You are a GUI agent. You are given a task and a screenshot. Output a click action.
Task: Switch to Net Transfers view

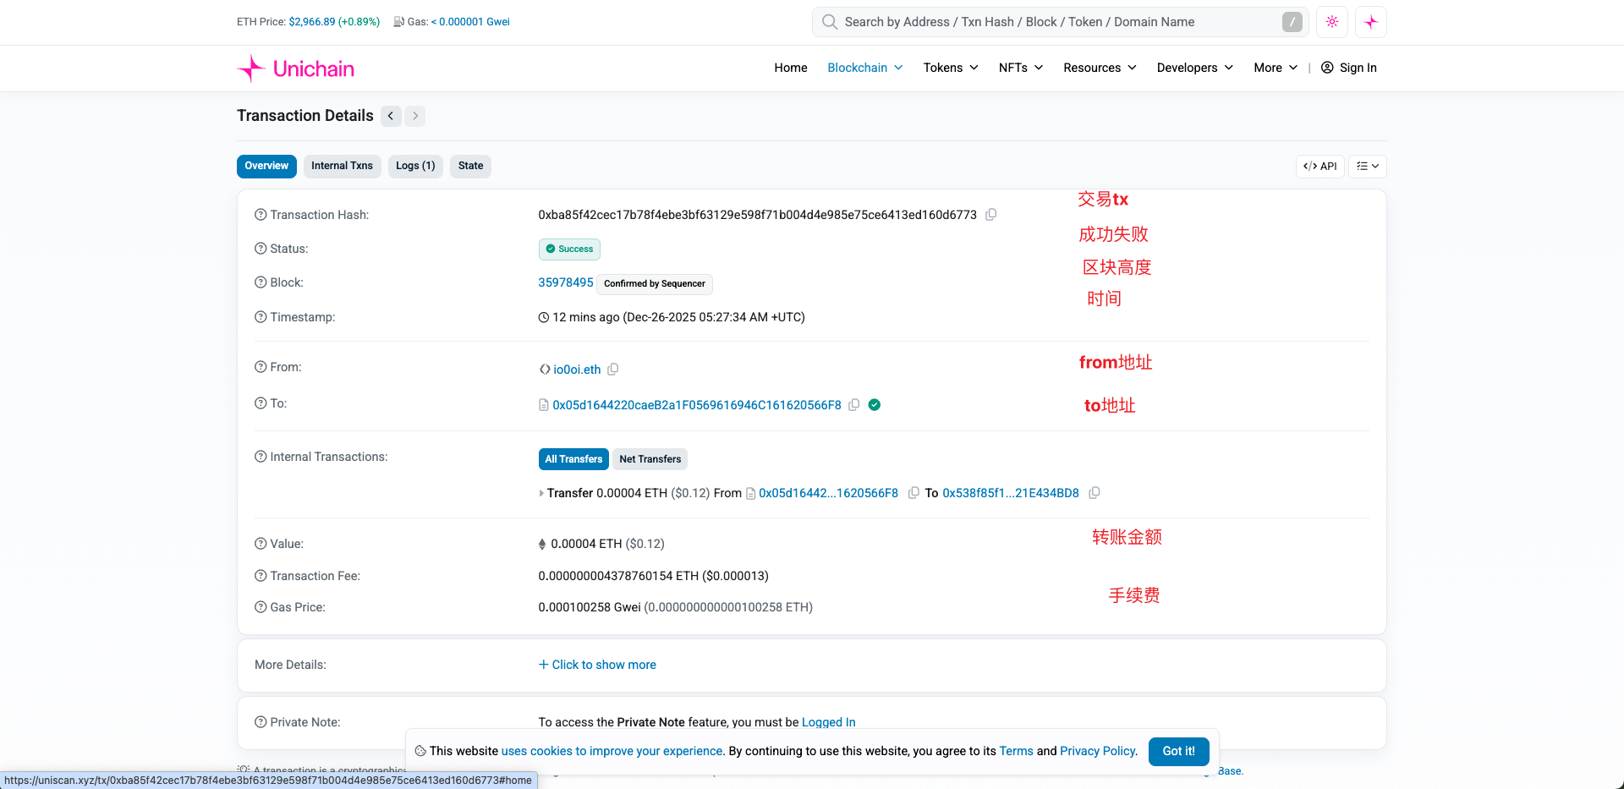click(650, 459)
